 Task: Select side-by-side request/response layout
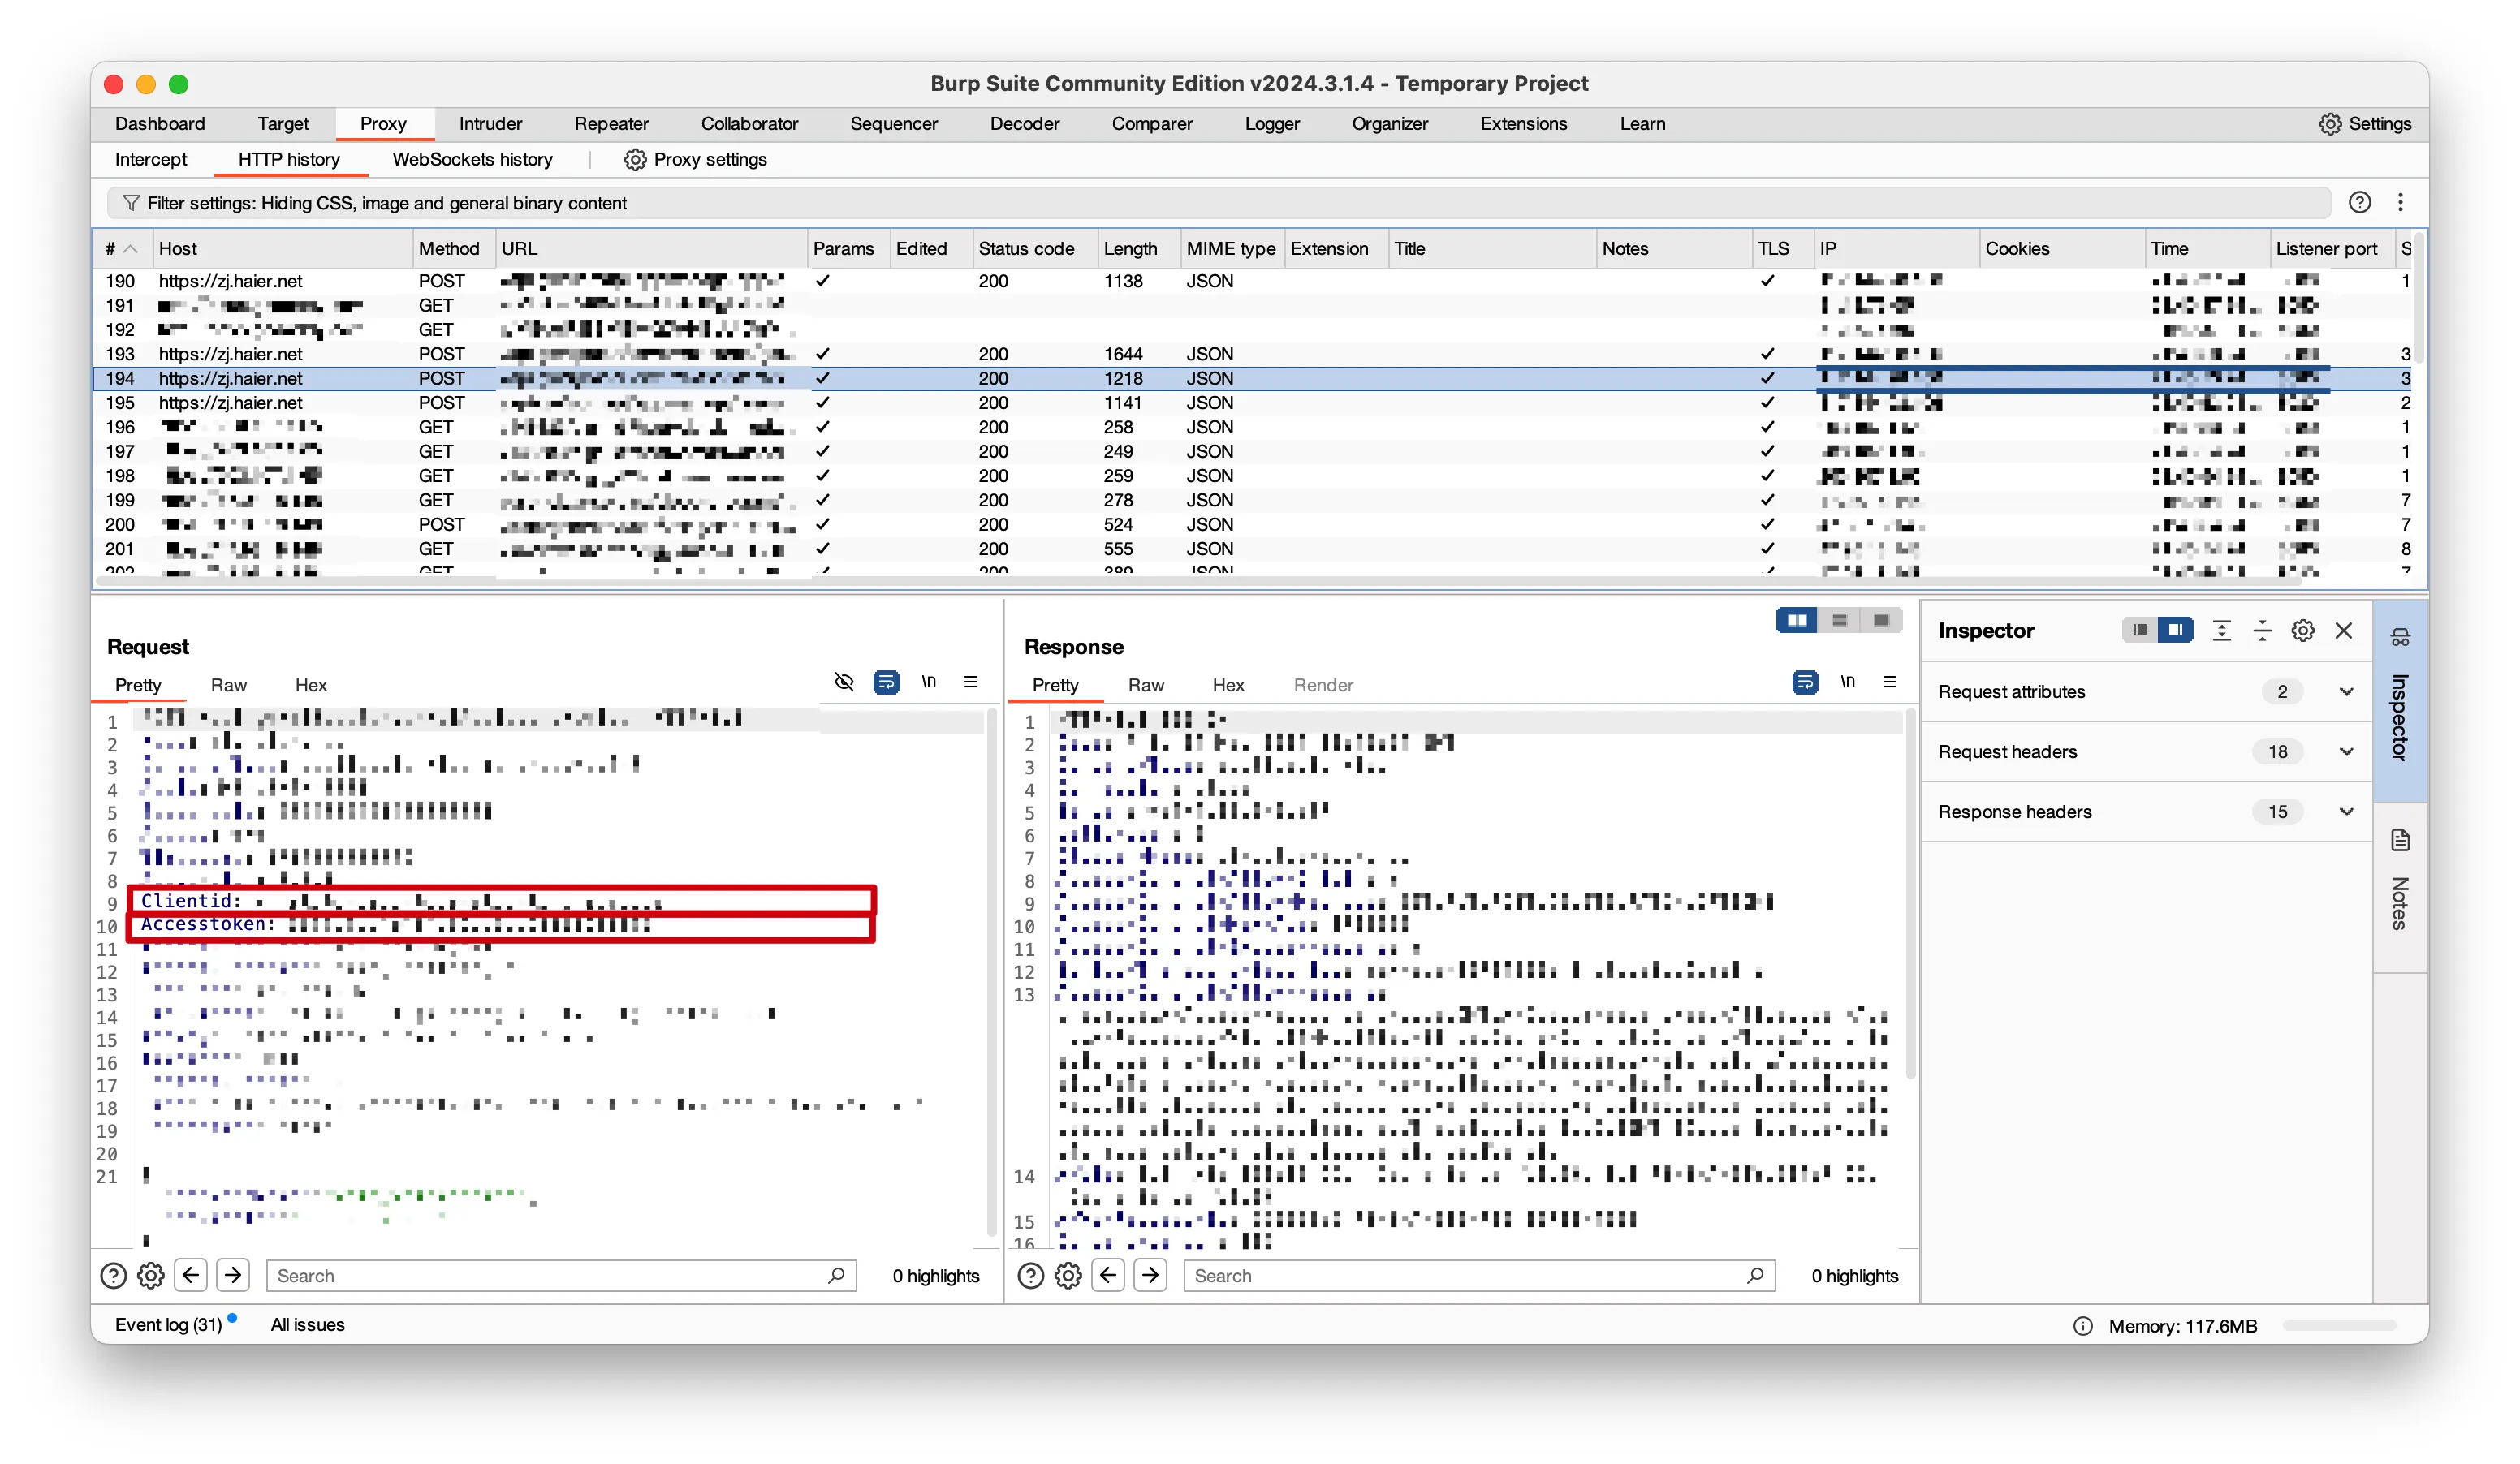point(1796,621)
